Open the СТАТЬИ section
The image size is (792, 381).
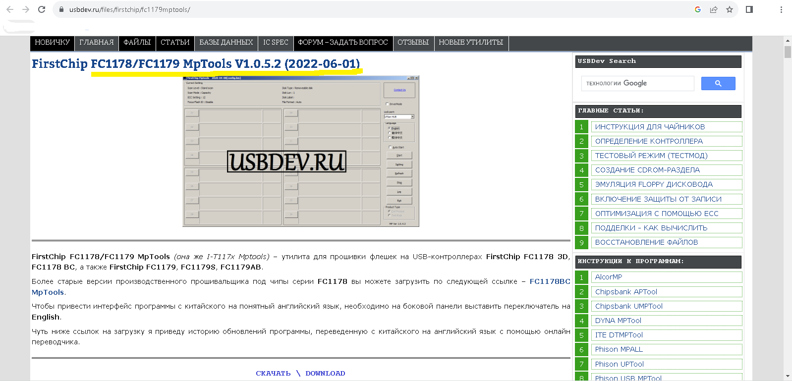coord(175,43)
